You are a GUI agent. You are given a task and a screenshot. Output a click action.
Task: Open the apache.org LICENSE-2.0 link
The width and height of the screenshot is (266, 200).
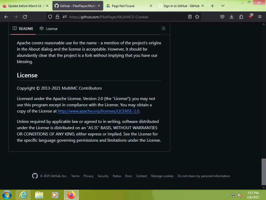pos(98,111)
